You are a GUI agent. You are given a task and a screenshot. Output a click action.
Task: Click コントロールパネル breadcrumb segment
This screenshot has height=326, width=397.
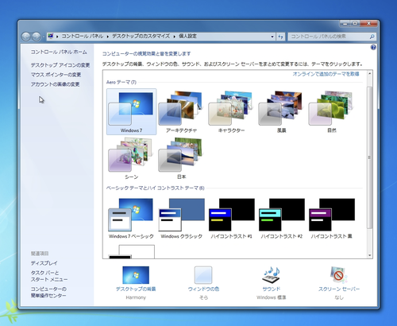coord(83,37)
